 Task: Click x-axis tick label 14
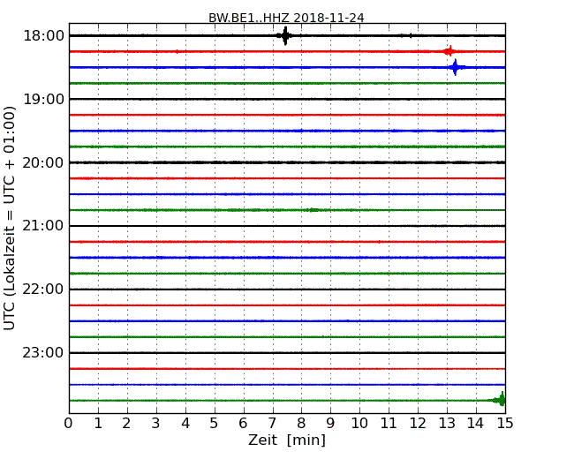[476, 423]
